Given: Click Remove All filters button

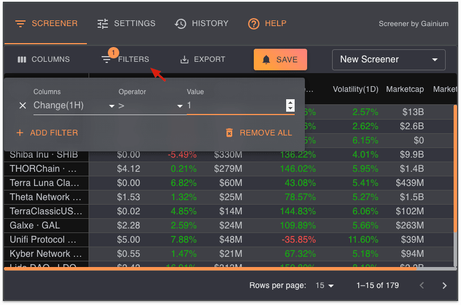Looking at the screenshot, I should coord(259,133).
